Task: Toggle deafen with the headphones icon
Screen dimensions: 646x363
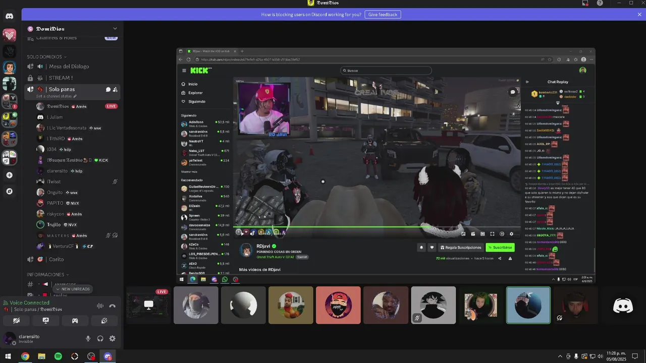Action: point(100,339)
